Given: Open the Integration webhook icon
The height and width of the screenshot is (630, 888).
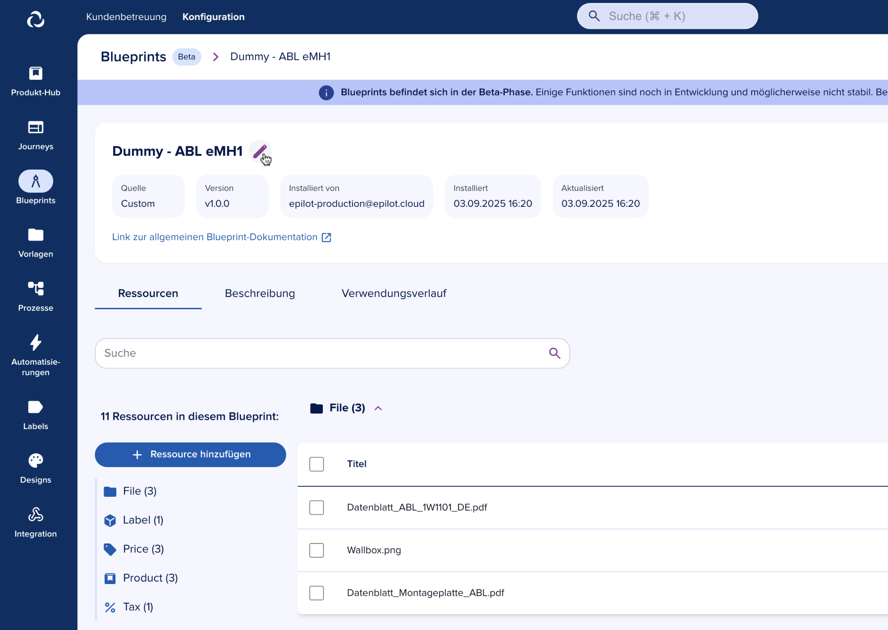Looking at the screenshot, I should click(36, 515).
